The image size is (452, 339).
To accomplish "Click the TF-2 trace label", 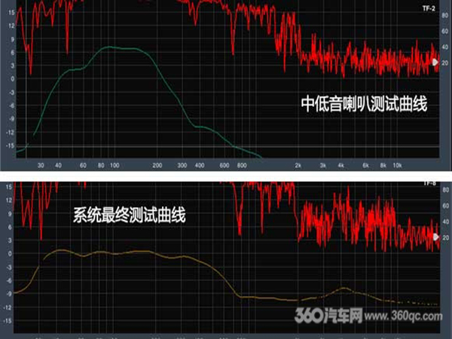I will (429, 9).
